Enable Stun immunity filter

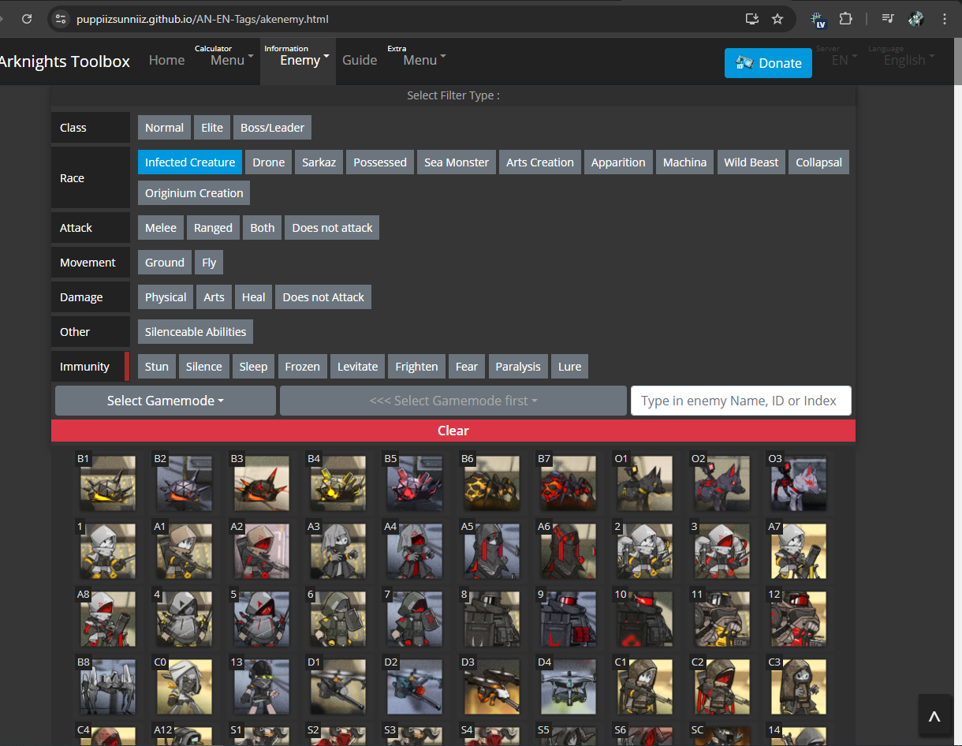(157, 367)
